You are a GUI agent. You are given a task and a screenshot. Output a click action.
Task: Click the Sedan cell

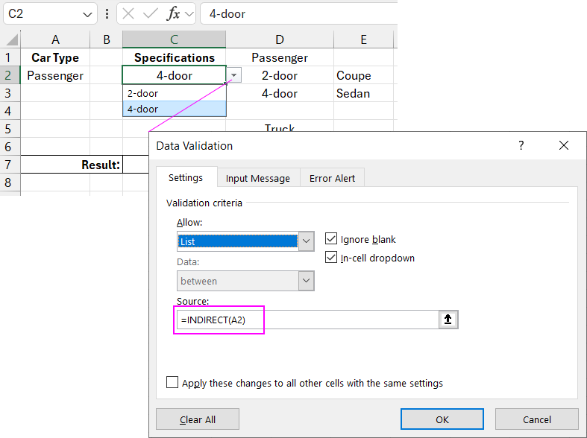click(x=363, y=93)
